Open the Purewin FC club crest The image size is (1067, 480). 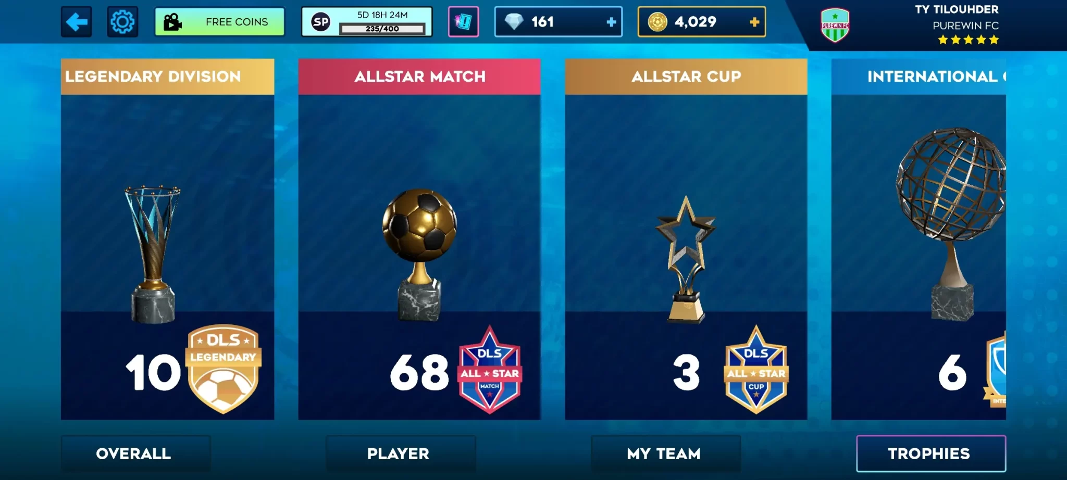835,25
